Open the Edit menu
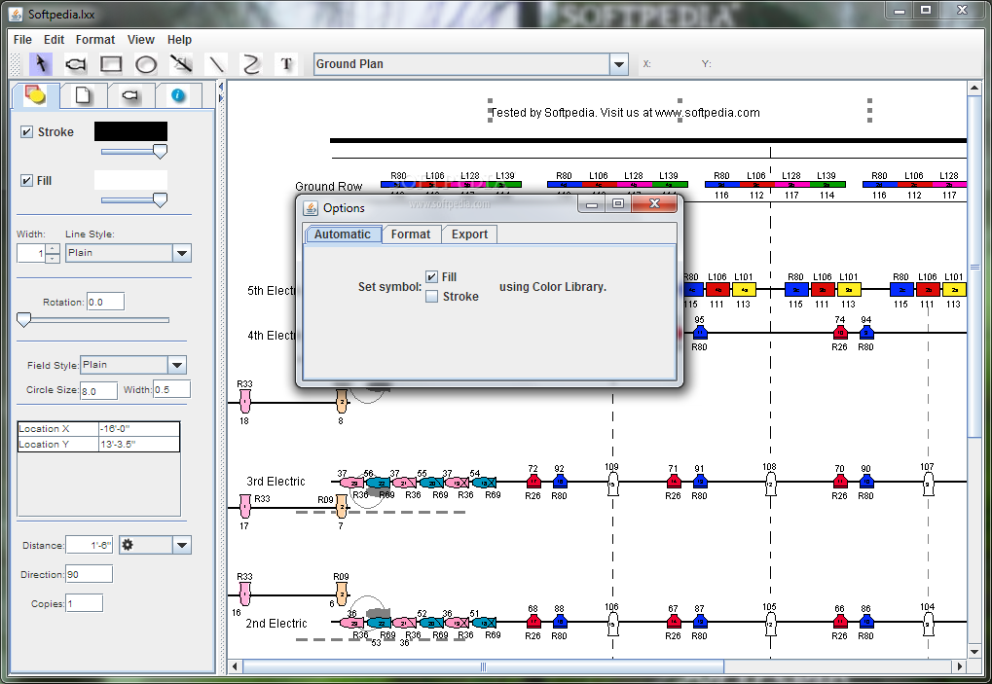992x684 pixels. point(54,39)
